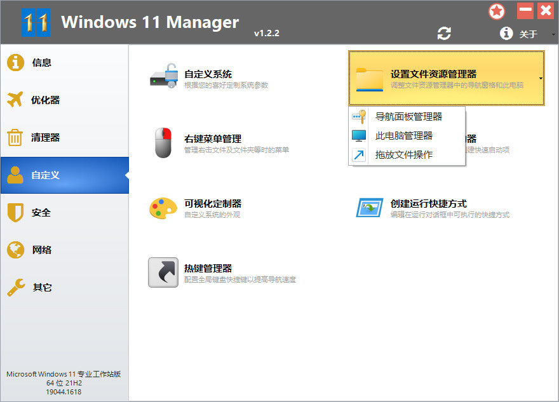
Task: Click description 管理右击文件及文件夹等时的菜单
Action: (236, 150)
